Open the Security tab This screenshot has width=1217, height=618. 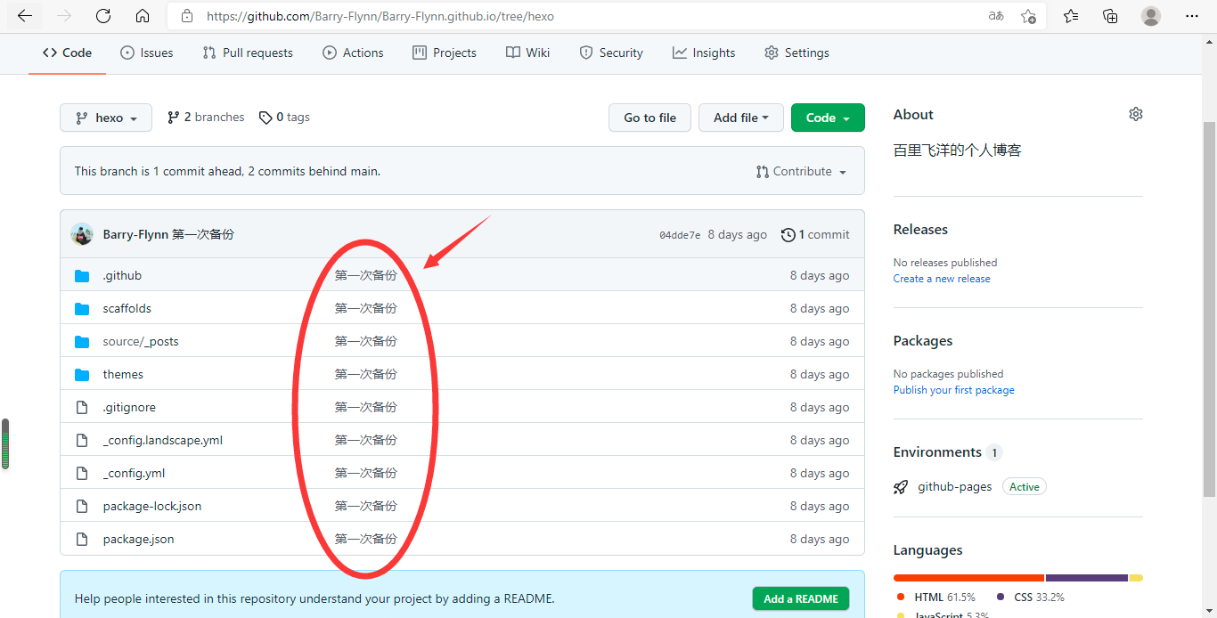click(x=611, y=53)
